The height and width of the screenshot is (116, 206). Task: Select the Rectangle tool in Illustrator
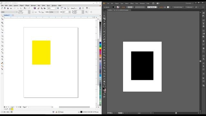click(104, 32)
